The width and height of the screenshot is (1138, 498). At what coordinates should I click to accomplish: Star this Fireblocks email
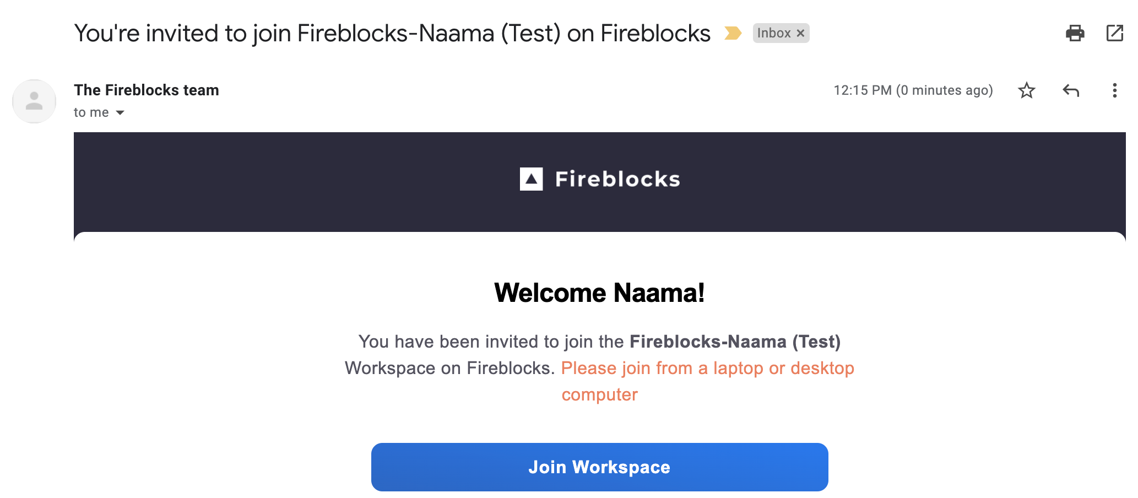coord(1026,90)
